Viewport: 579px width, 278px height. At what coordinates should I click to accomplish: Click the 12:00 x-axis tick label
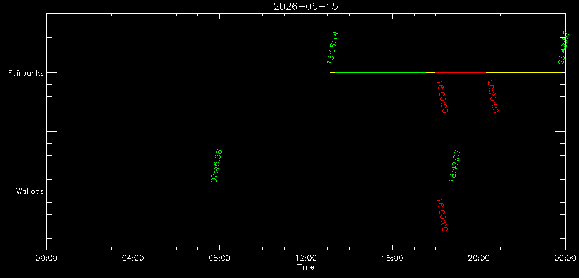click(306, 259)
